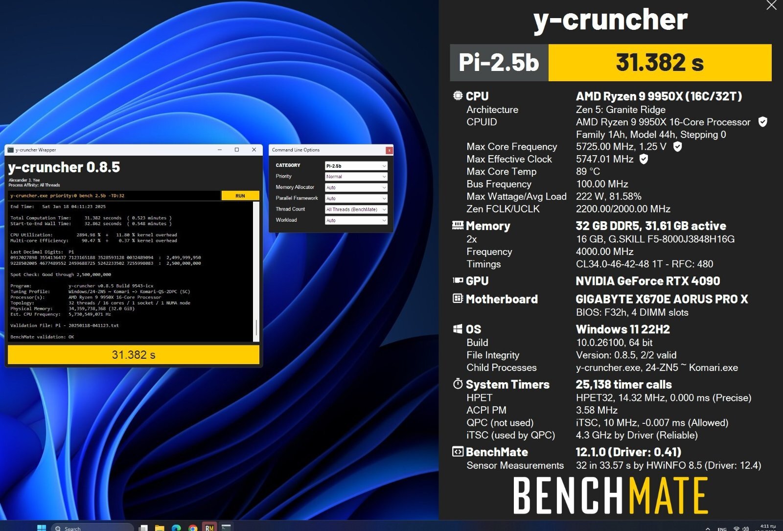Click the y-cruncher.exe command line field
The image size is (783, 531).
tap(114, 196)
